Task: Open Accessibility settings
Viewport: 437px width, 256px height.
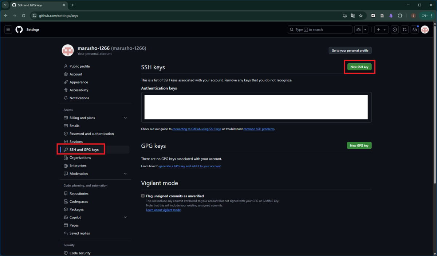Action: coord(79,90)
